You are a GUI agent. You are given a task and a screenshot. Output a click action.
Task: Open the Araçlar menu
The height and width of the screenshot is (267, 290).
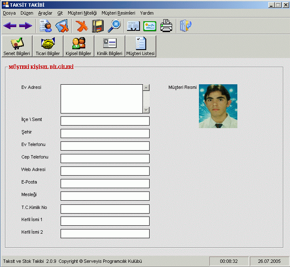[x=45, y=13]
